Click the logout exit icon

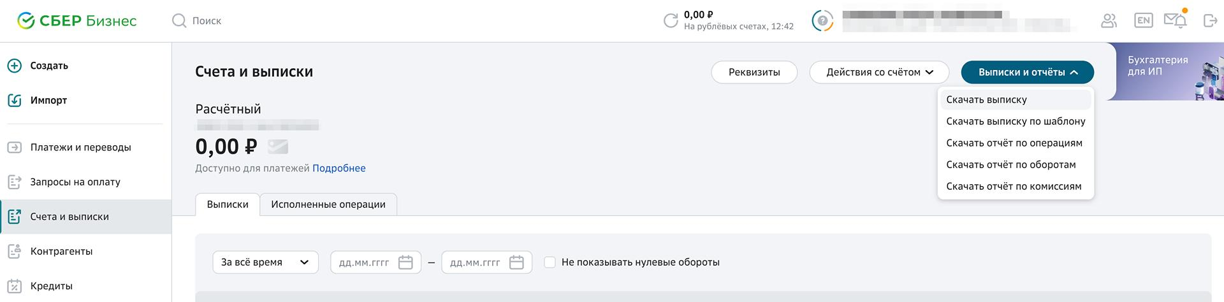pyautogui.click(x=1209, y=21)
